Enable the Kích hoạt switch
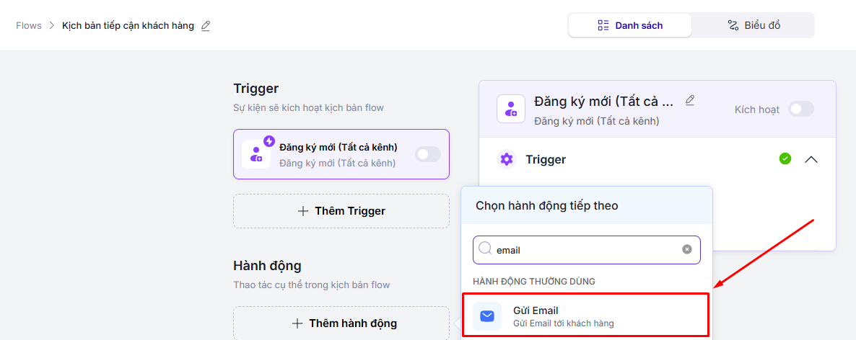The width and height of the screenshot is (856, 340). 800,109
